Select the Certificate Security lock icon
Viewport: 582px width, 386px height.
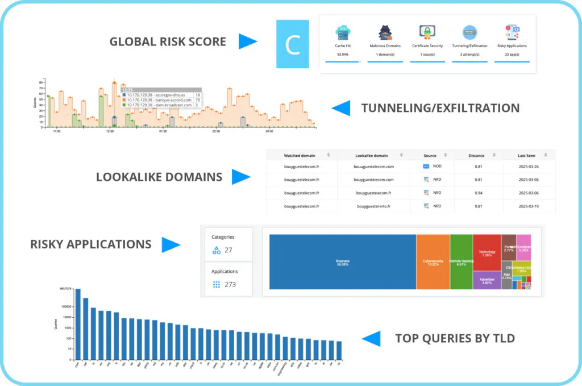(x=426, y=32)
